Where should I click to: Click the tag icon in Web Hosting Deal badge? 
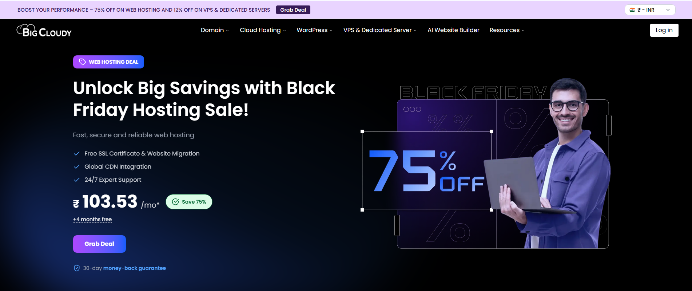(x=83, y=62)
